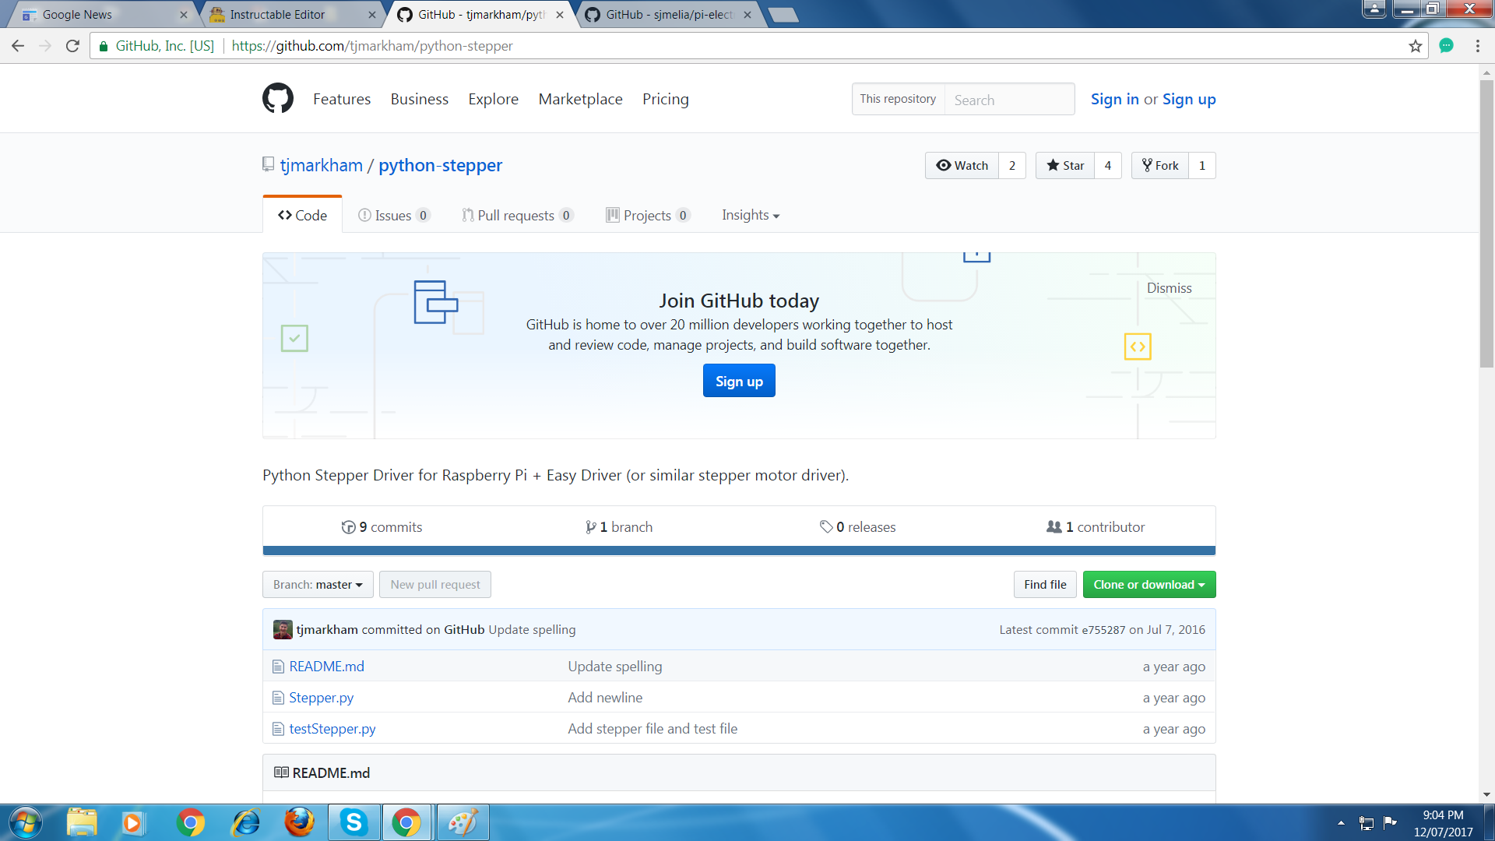Click the GitHub octocat logo
The height and width of the screenshot is (841, 1495).
tap(278, 99)
